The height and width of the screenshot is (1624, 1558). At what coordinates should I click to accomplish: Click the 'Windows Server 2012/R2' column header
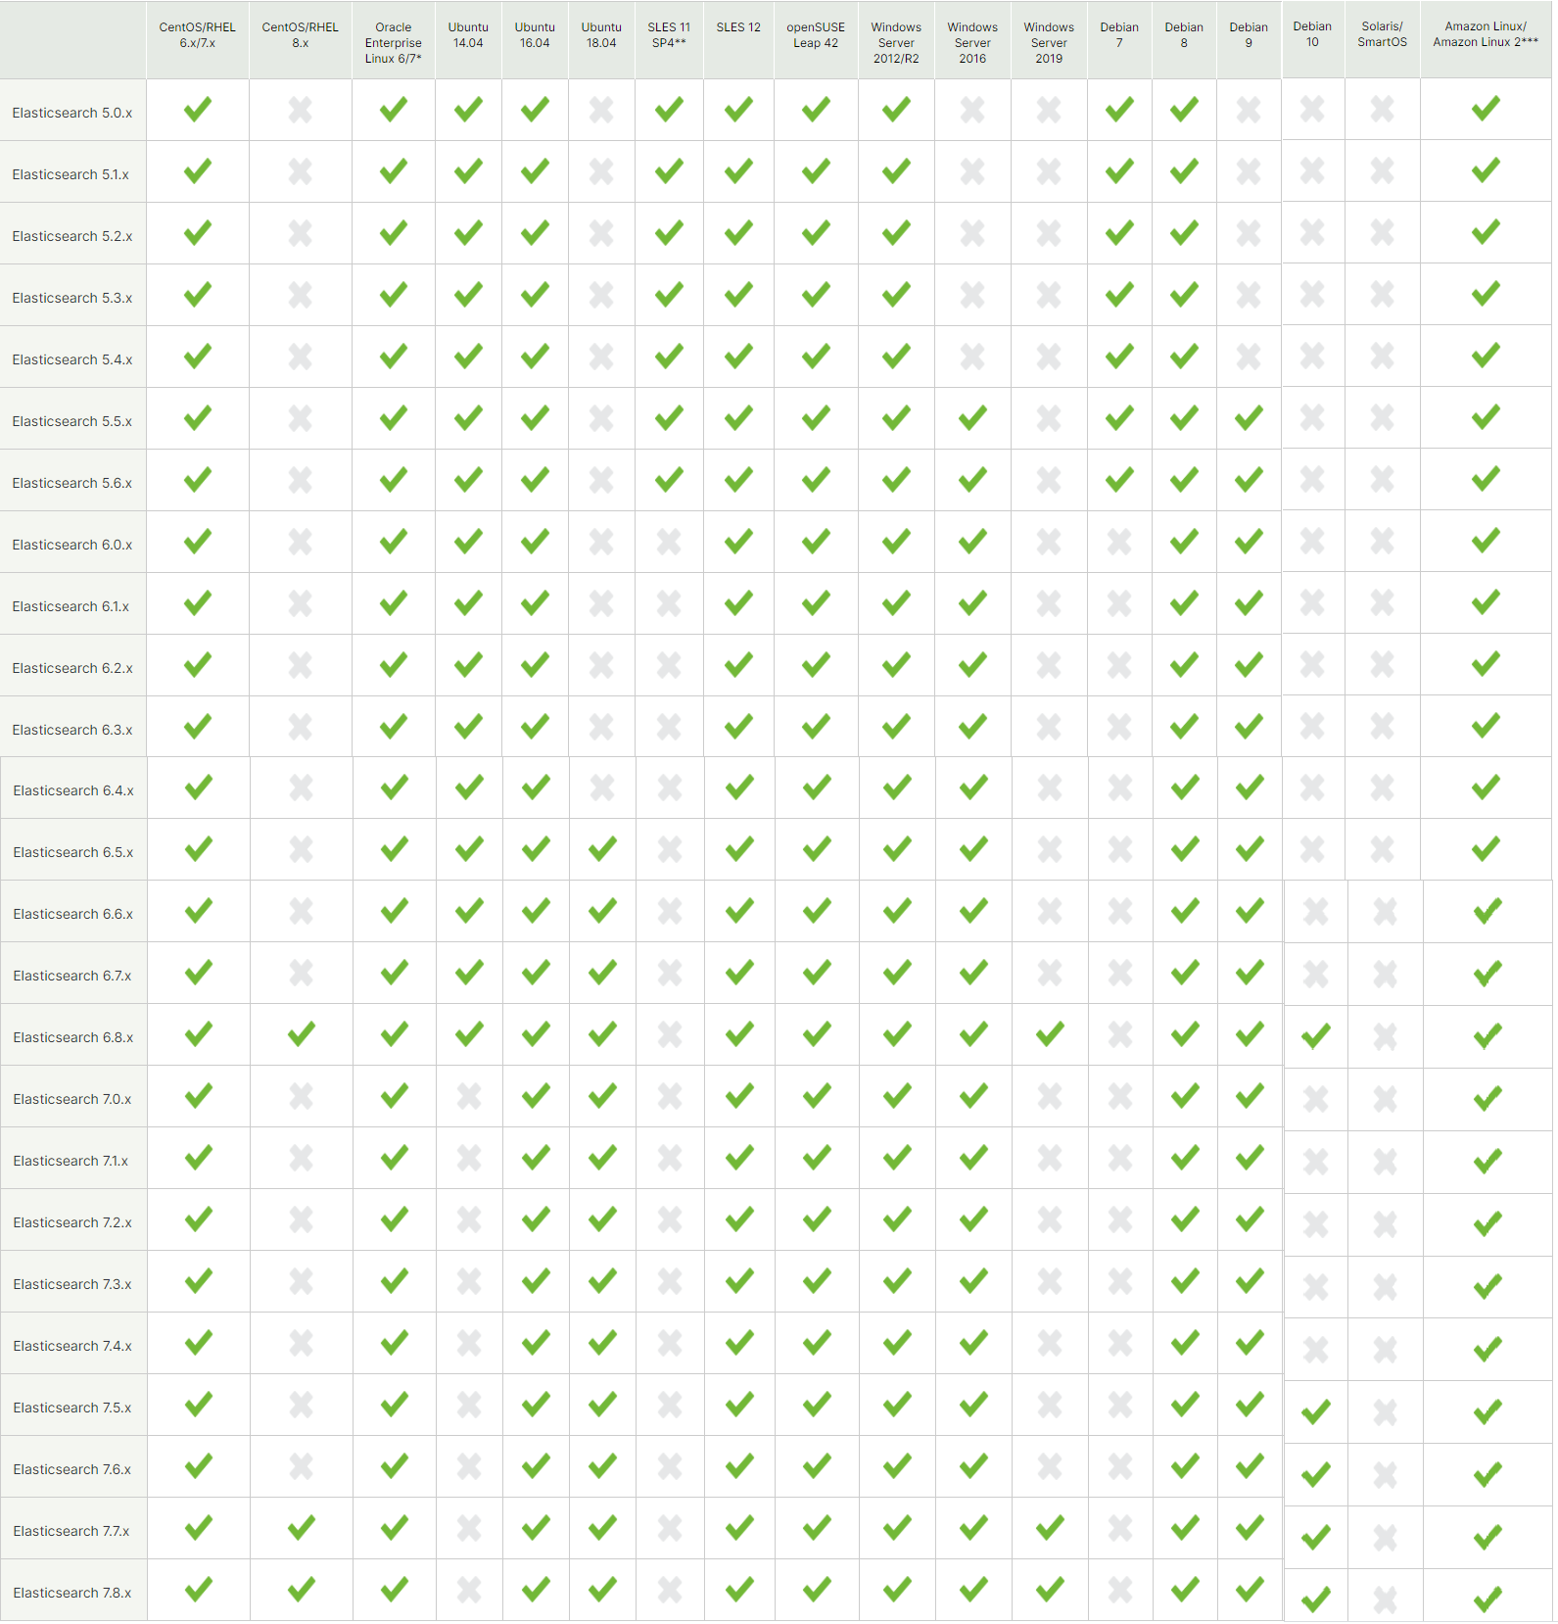[x=896, y=43]
